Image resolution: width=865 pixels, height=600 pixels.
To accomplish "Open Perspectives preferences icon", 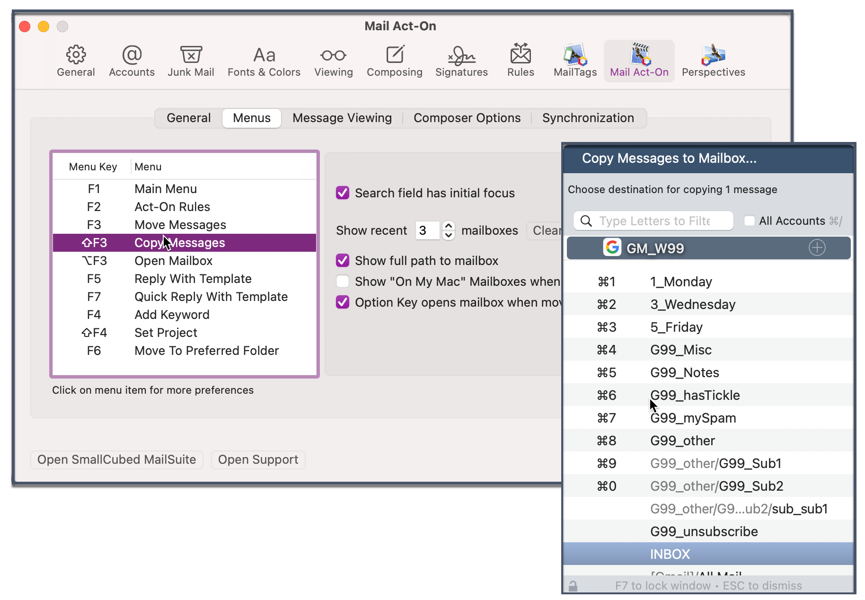I will (713, 54).
